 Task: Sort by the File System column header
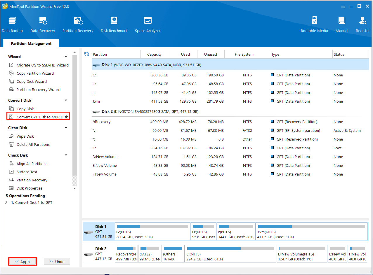point(247,54)
